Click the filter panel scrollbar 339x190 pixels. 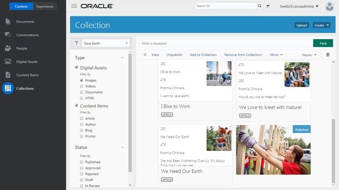(x=130, y=112)
